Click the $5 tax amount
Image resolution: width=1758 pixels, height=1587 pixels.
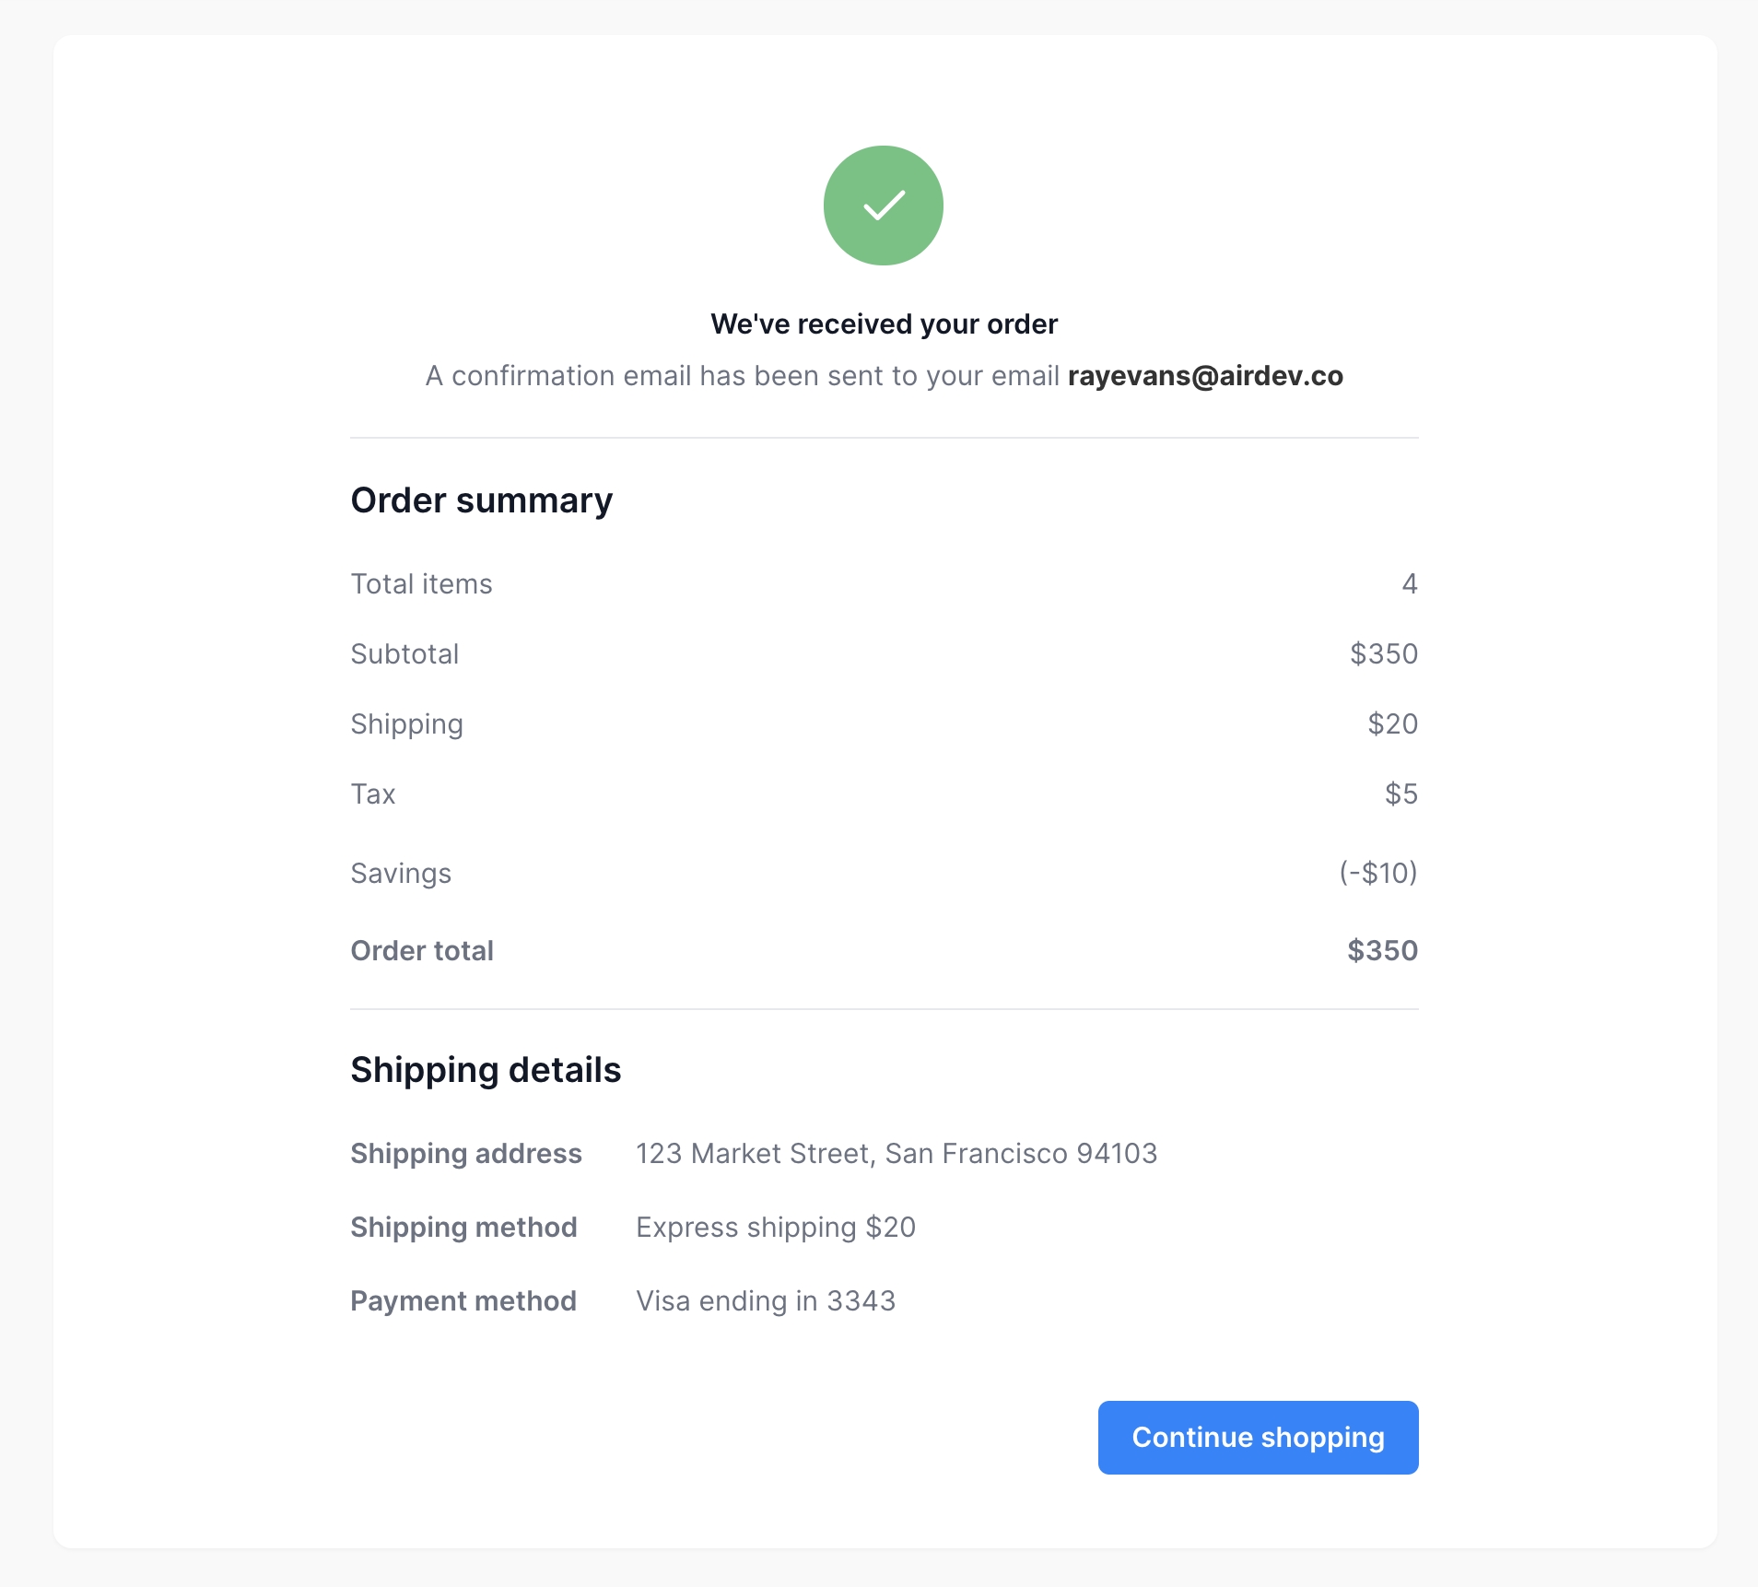click(1401, 794)
